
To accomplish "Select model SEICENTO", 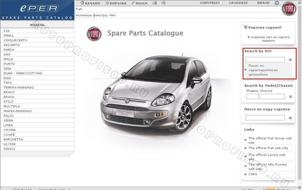I will pos(37,45).
